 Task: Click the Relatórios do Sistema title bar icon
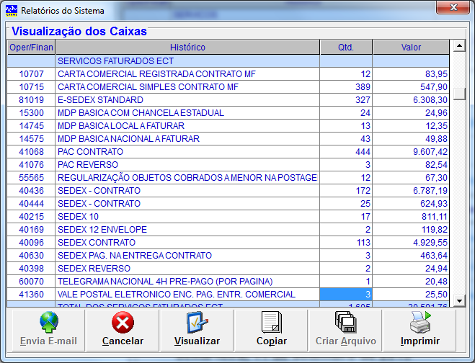click(12, 11)
